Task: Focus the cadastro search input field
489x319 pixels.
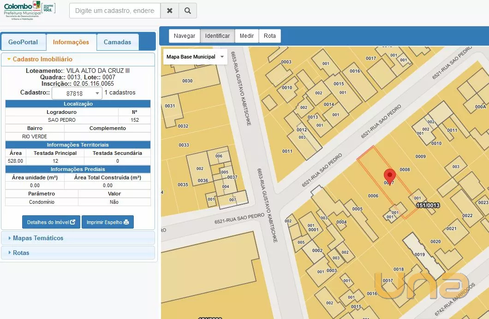Action: (115, 11)
